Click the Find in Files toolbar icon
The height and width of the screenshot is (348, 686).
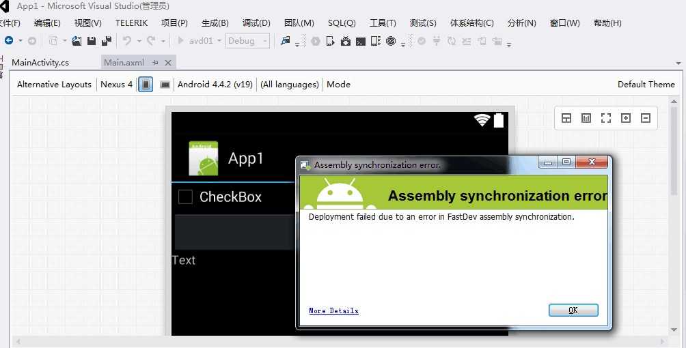point(285,41)
